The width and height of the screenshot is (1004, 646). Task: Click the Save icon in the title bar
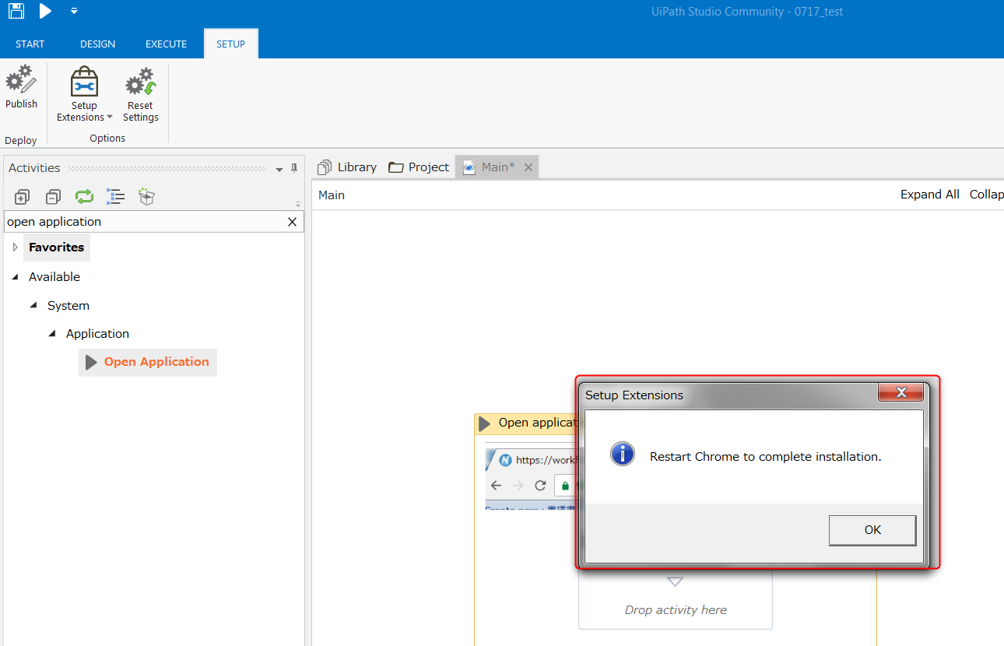click(16, 11)
